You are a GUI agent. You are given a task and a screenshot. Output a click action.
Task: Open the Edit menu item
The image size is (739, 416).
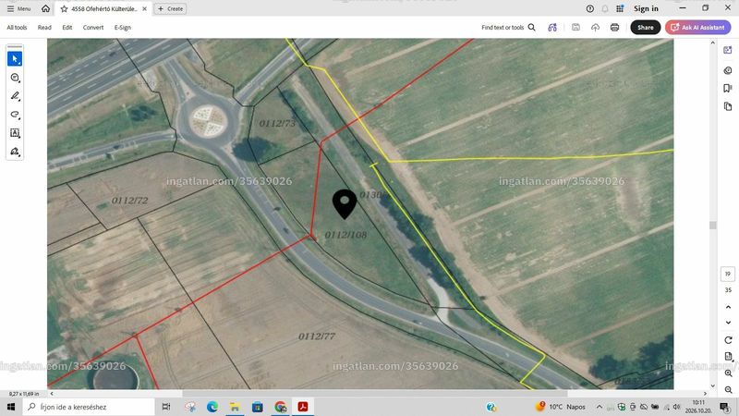click(67, 28)
